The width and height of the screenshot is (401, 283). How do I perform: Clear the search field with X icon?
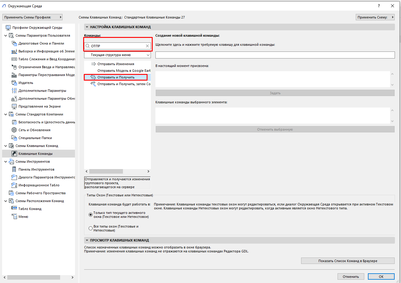(x=147, y=46)
